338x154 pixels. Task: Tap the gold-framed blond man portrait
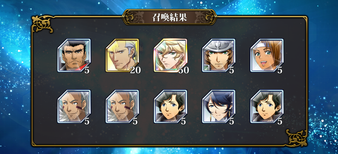tap(122, 55)
